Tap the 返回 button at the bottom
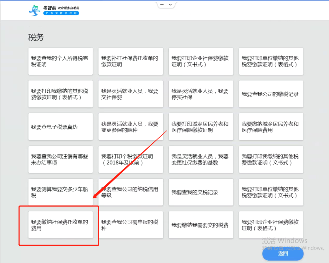329x263 pixels. [282, 253]
